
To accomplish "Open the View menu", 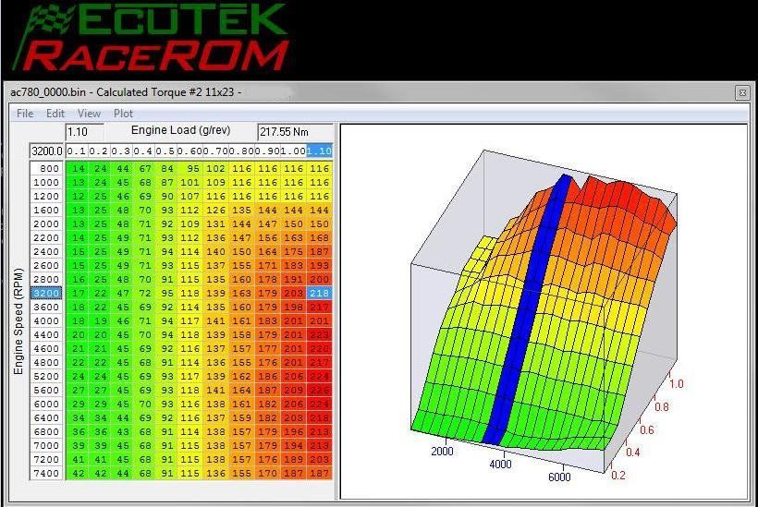I will click(x=89, y=114).
